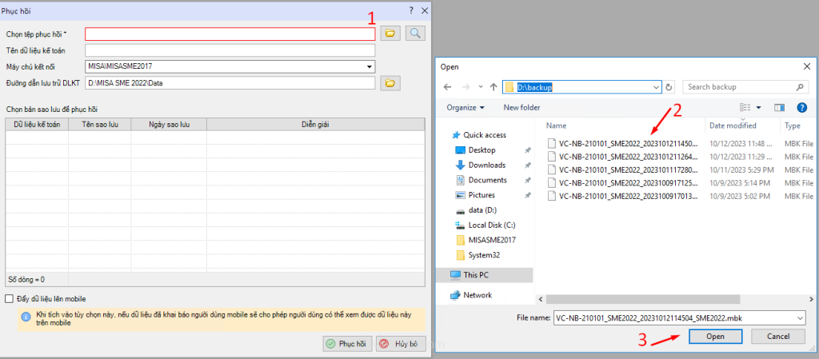Viewport: 819px width, 359px height.
Task: Enable Đẩy dữ liệu lên mobile checkbox
Action: (9, 298)
